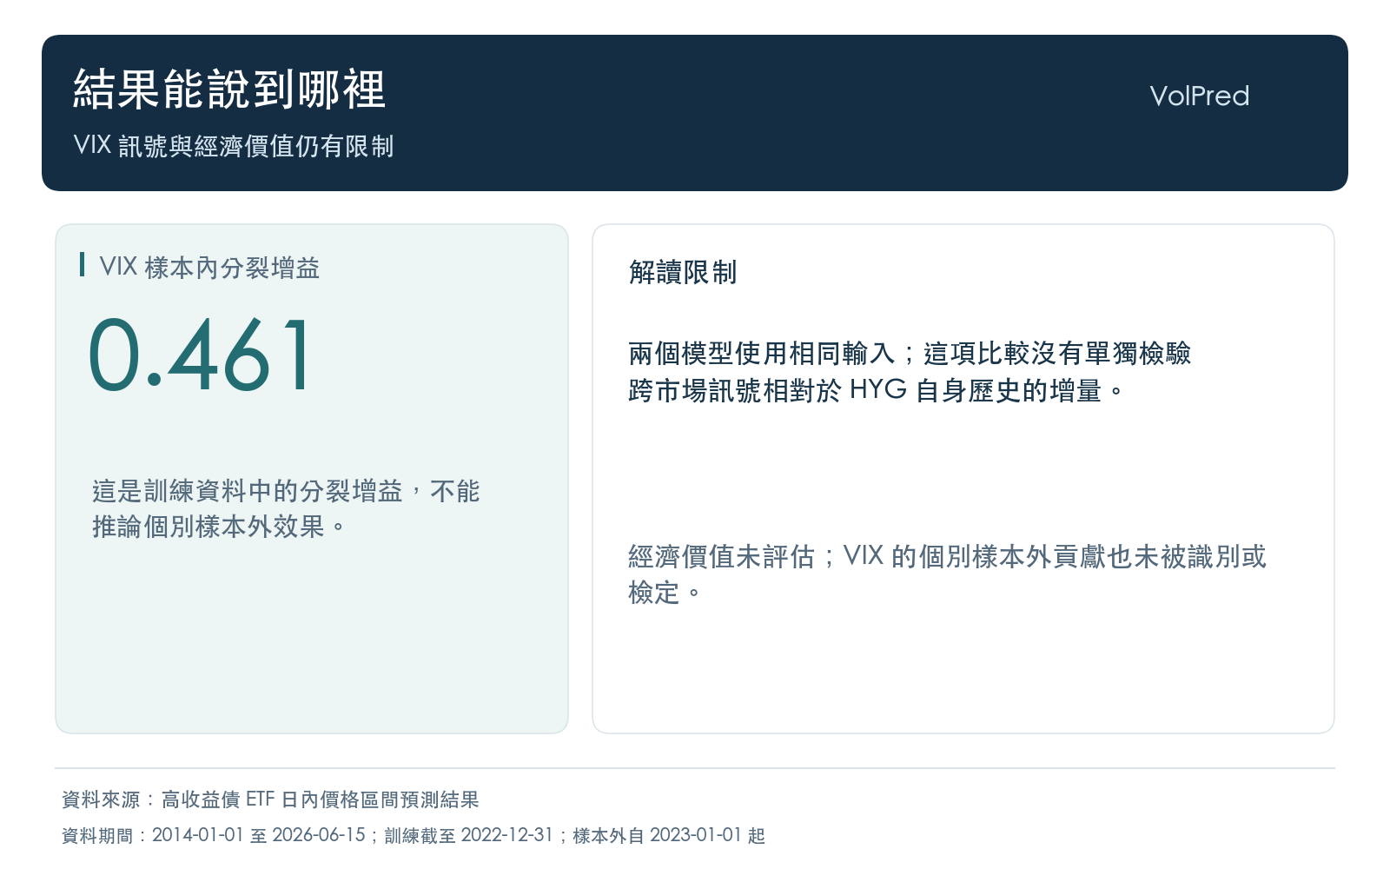Click the subtitle VIX 訊號與經濟價值仍有限制

click(234, 145)
